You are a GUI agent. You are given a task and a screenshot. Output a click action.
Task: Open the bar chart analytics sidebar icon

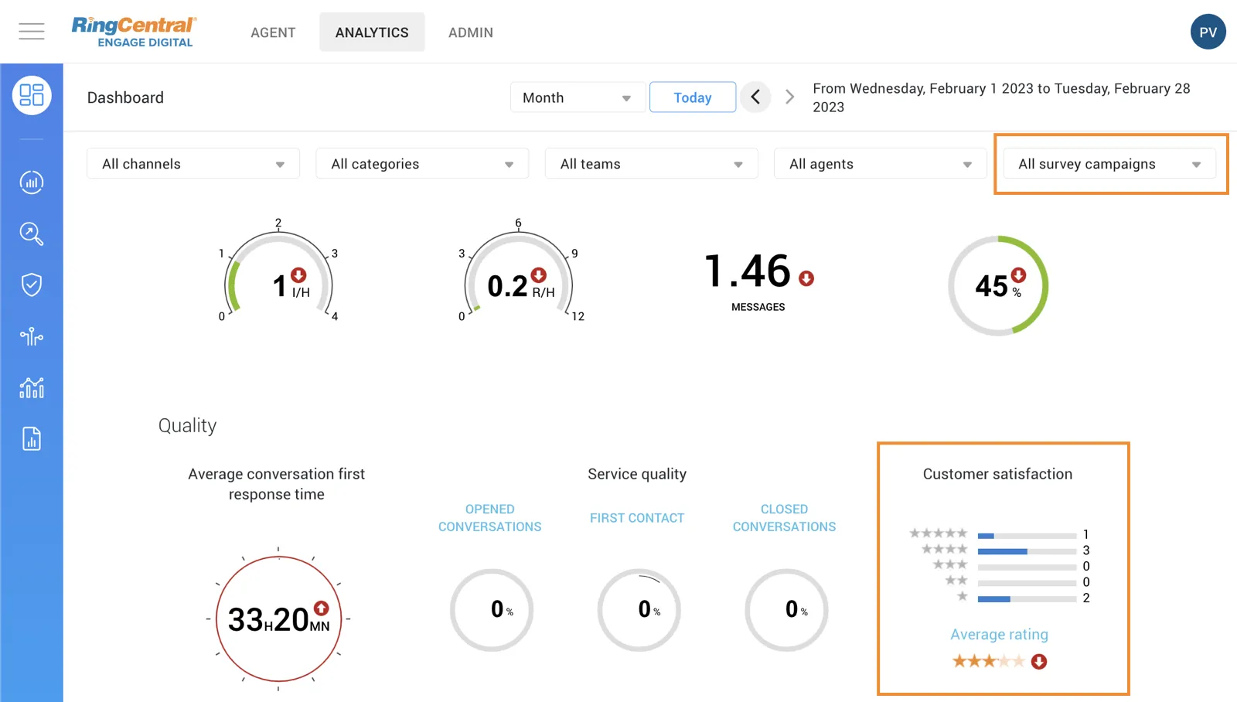(32, 182)
